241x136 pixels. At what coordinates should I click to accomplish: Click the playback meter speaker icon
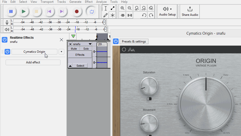(x=7, y=30)
